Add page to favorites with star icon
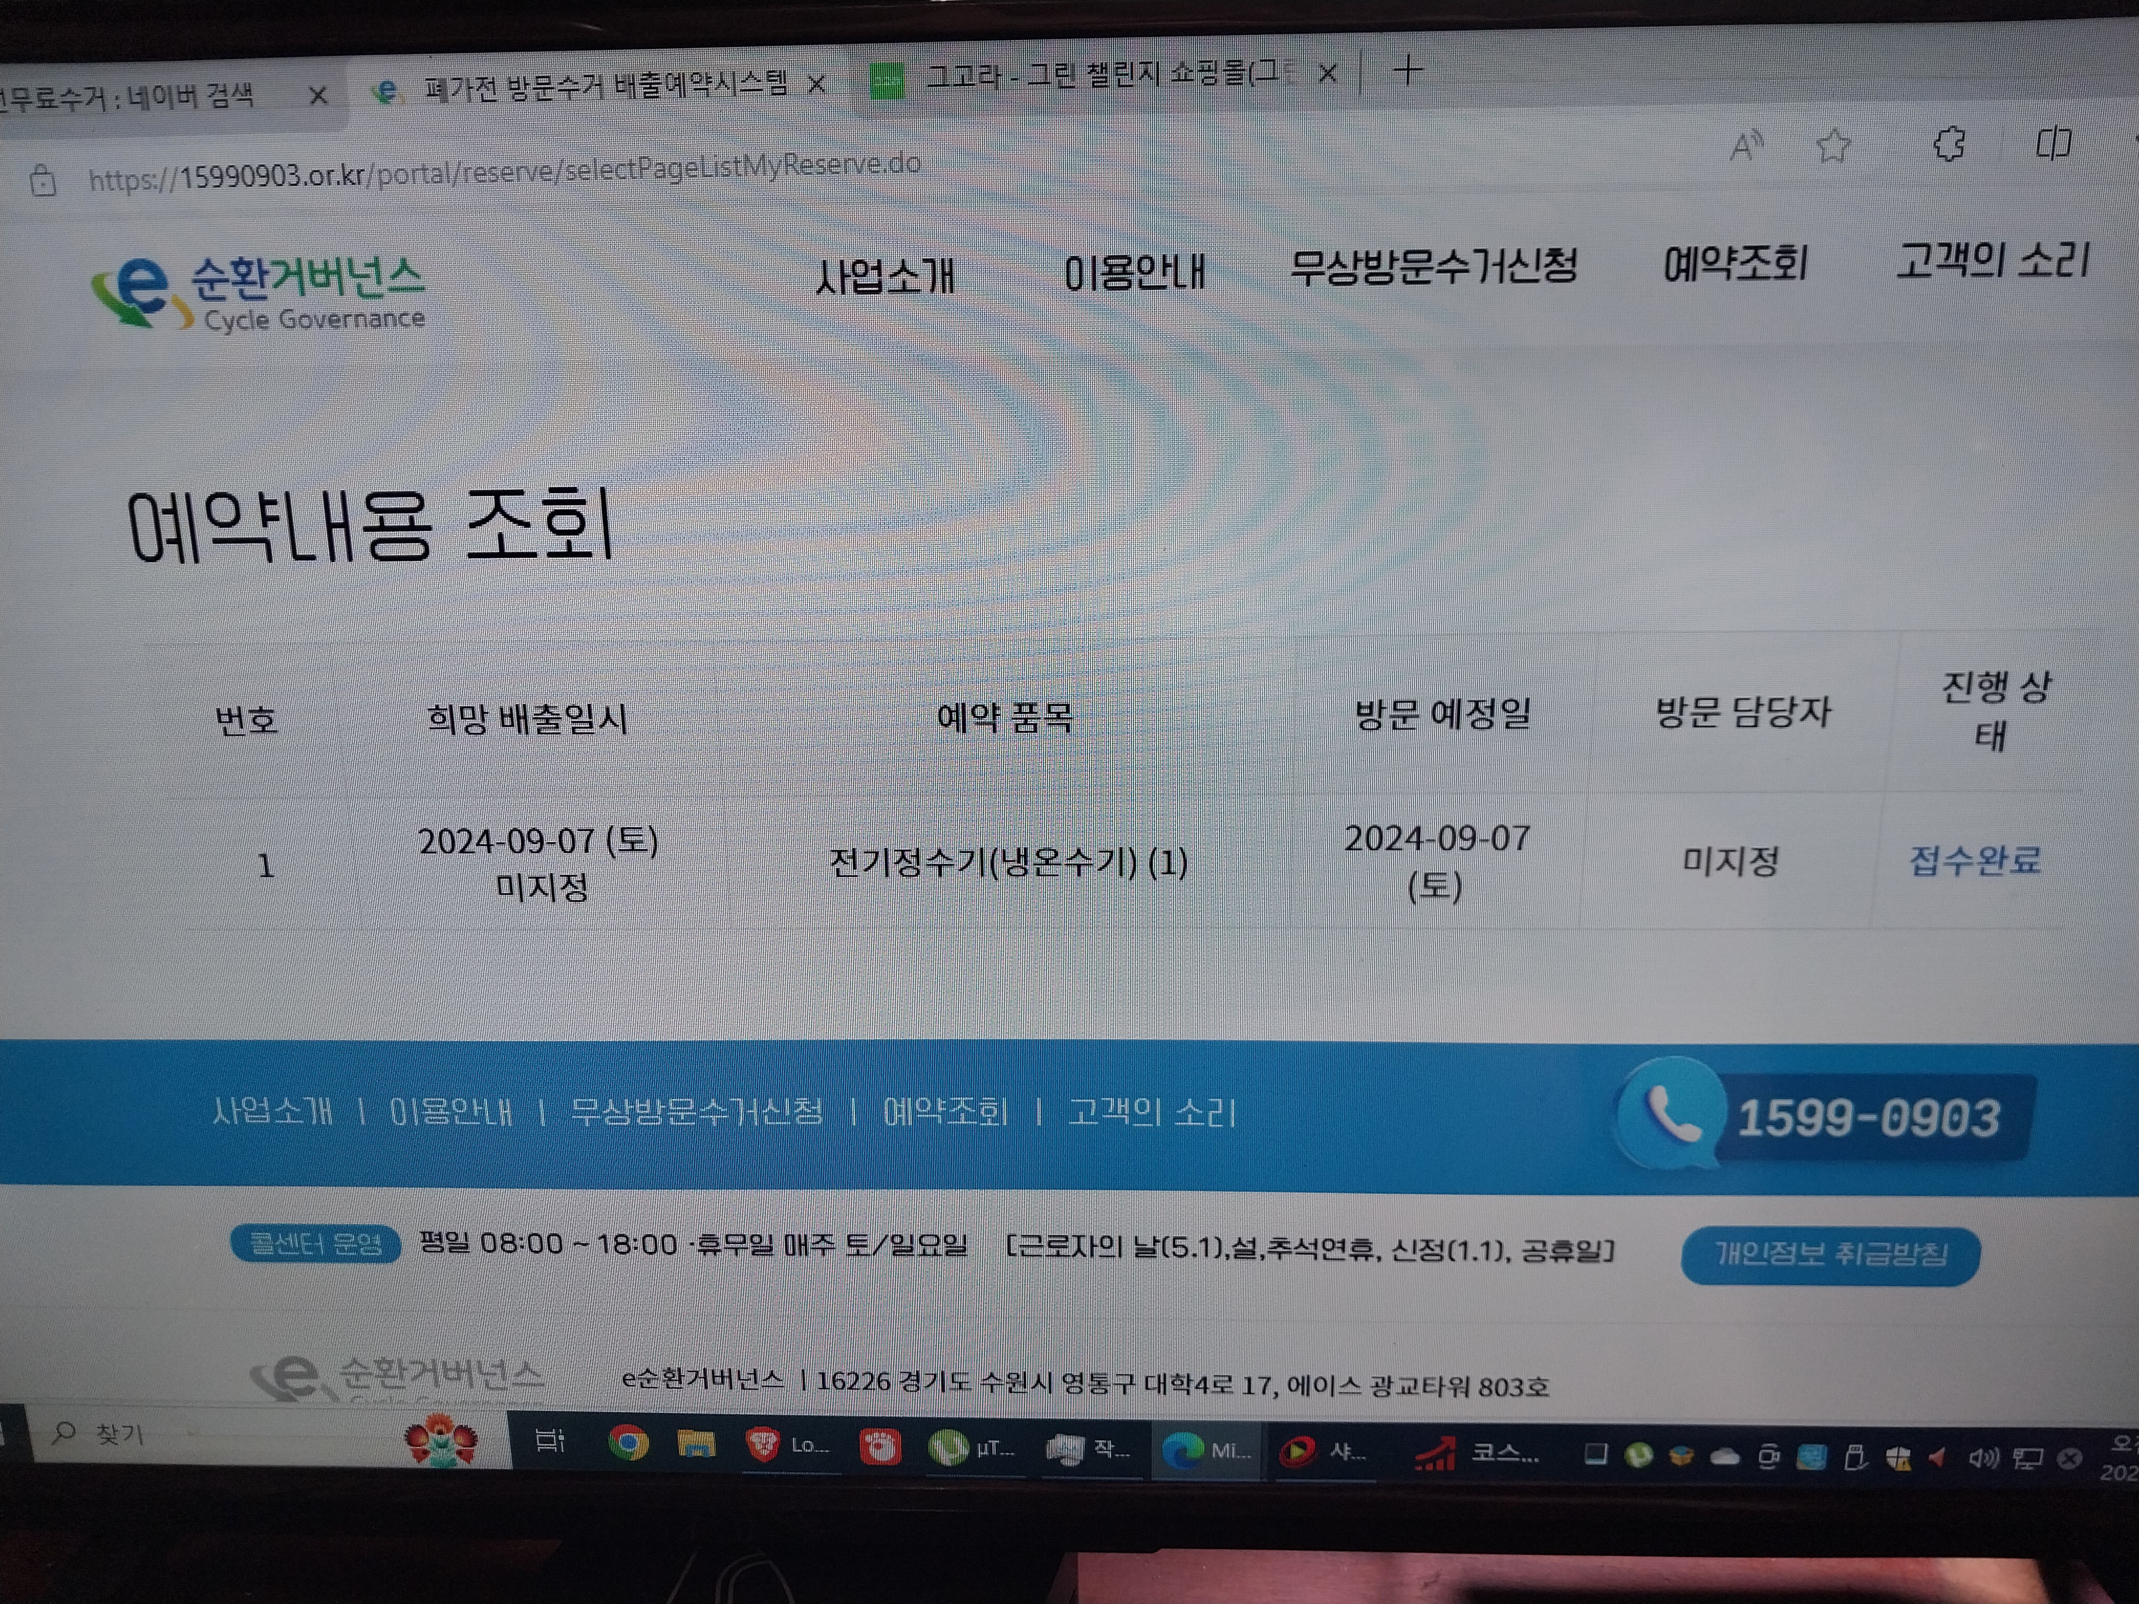Image resolution: width=2139 pixels, height=1604 pixels. pos(1832,146)
